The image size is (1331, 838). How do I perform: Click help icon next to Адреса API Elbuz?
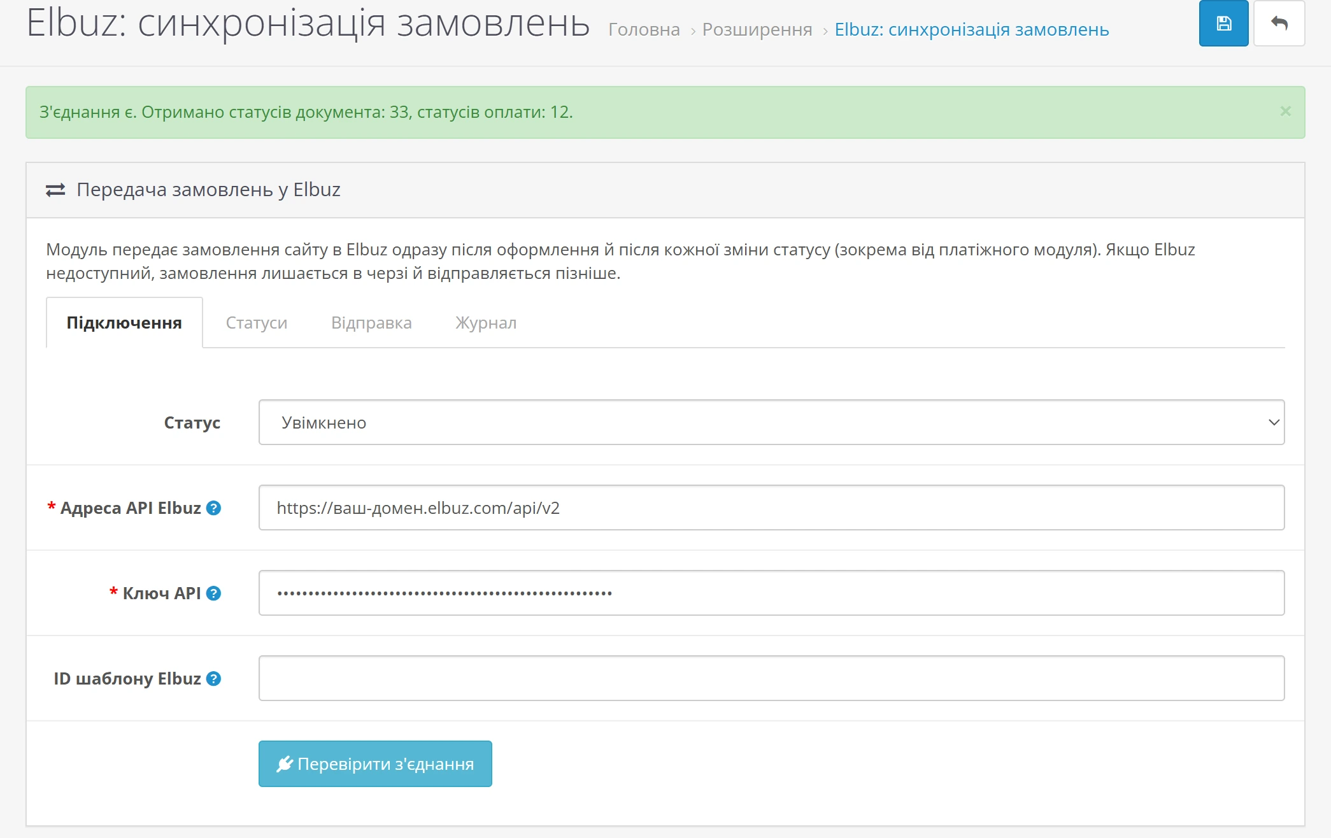click(214, 508)
